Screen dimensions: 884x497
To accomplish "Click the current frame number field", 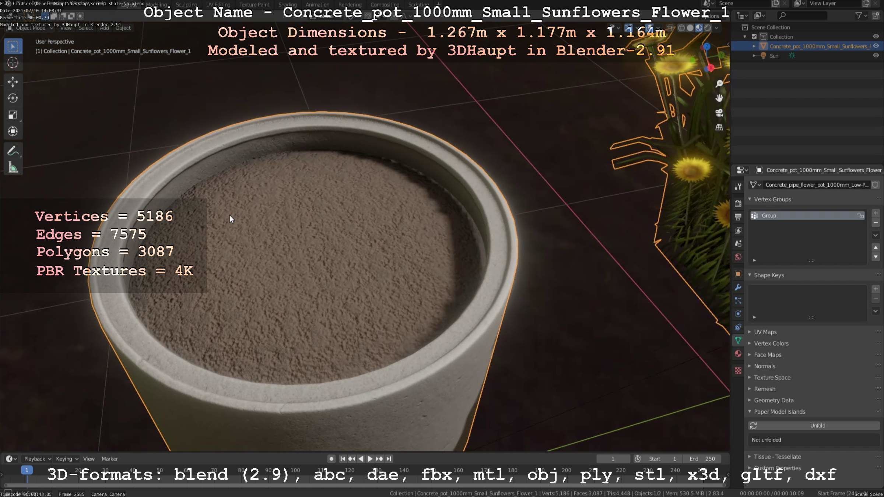I will pos(613,459).
